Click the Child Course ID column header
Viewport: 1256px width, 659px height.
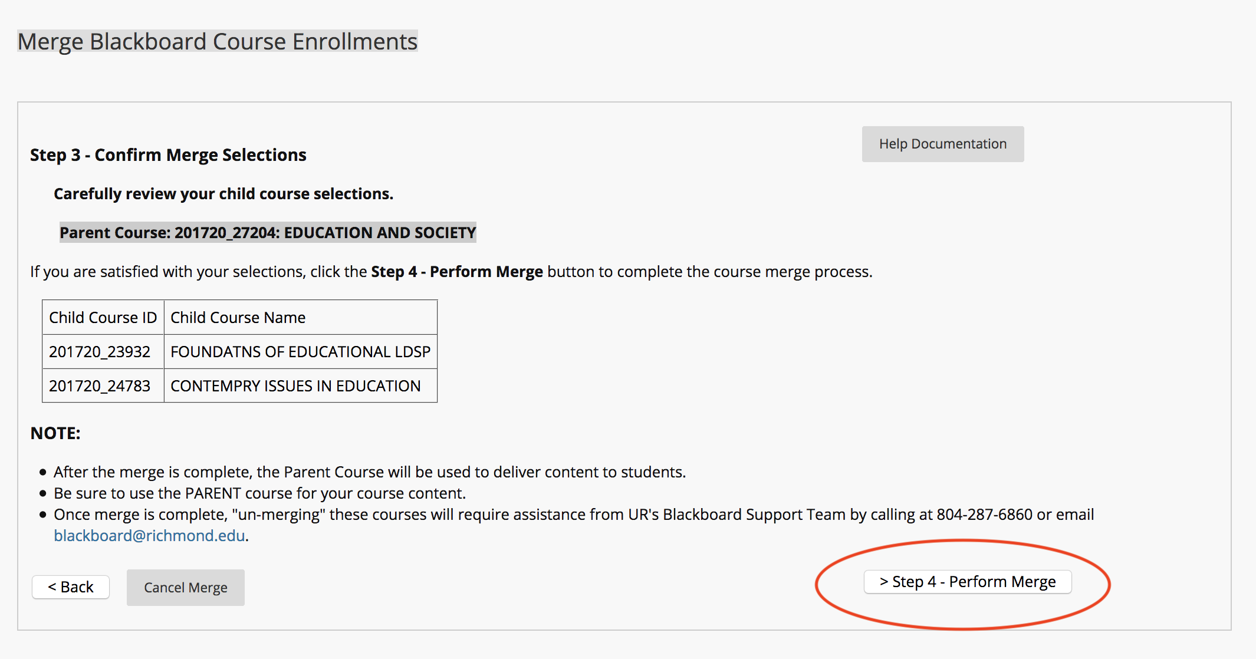point(103,317)
